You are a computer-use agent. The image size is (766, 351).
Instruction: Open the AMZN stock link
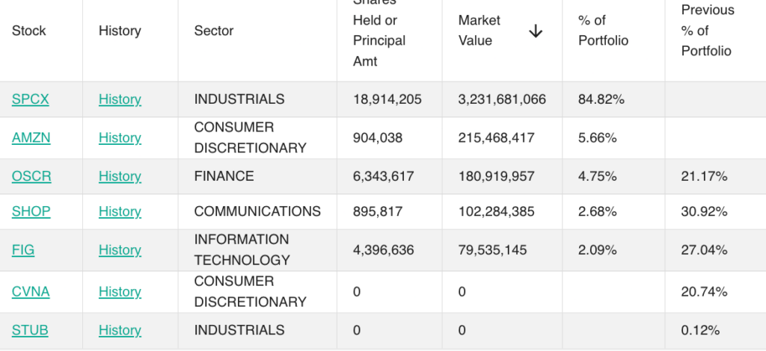coord(31,138)
